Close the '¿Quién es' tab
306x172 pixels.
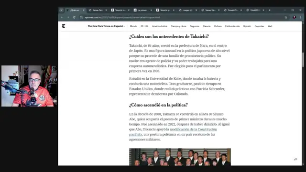84,10
